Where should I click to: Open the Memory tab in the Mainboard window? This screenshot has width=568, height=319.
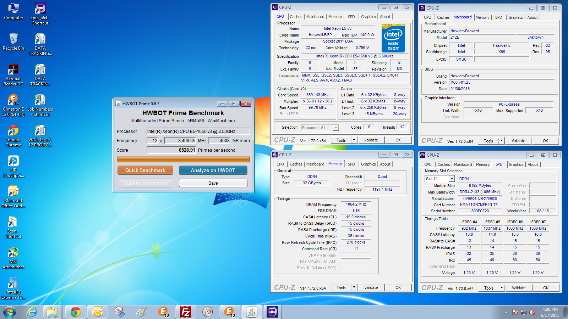482,17
